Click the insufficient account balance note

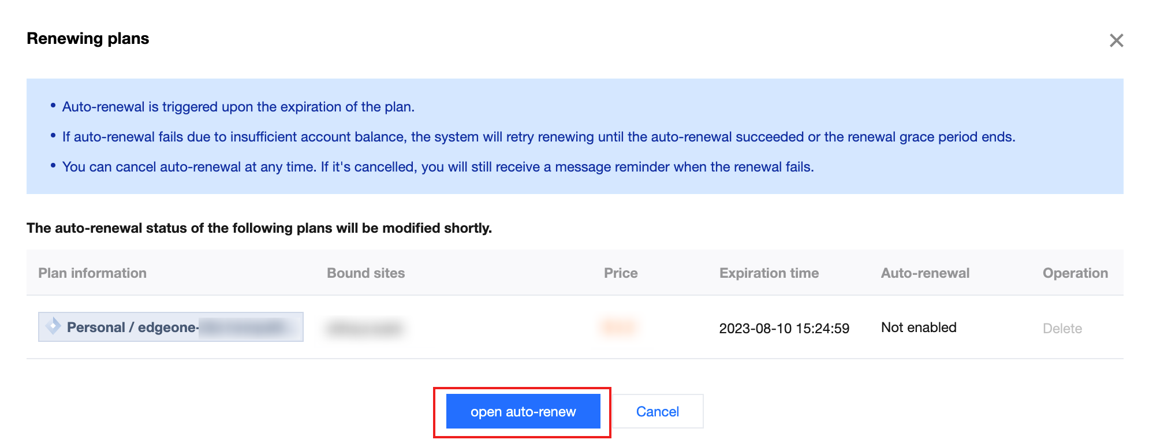[x=538, y=137]
